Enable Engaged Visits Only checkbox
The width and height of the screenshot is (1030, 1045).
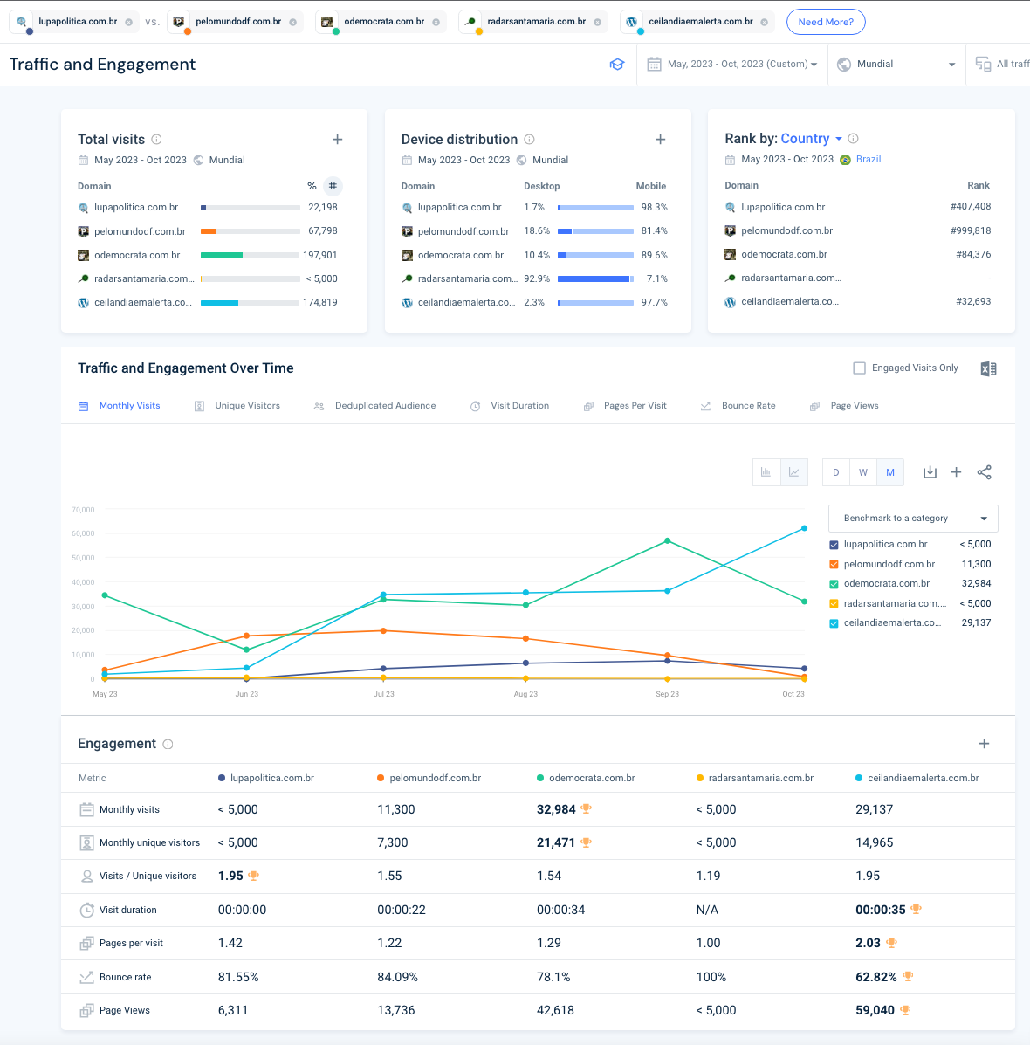point(859,368)
